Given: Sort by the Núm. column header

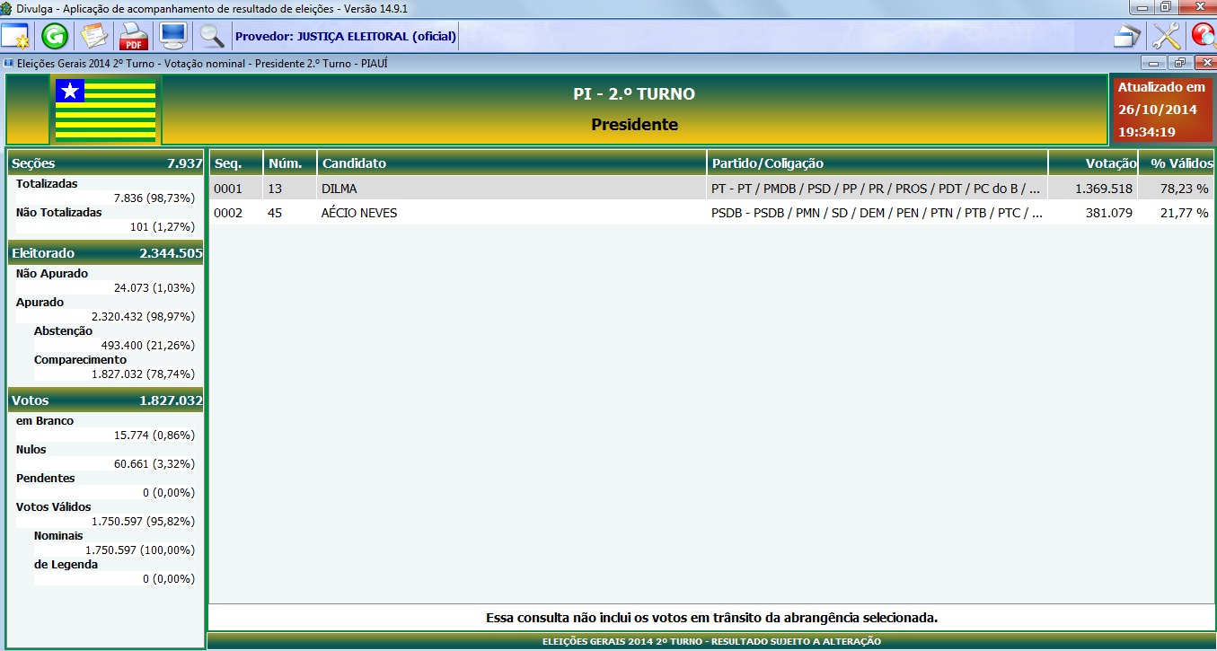Looking at the screenshot, I should (x=290, y=163).
